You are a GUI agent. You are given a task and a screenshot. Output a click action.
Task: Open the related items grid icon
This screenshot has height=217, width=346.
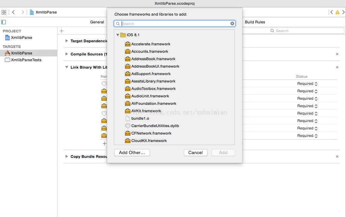(x=4, y=12)
